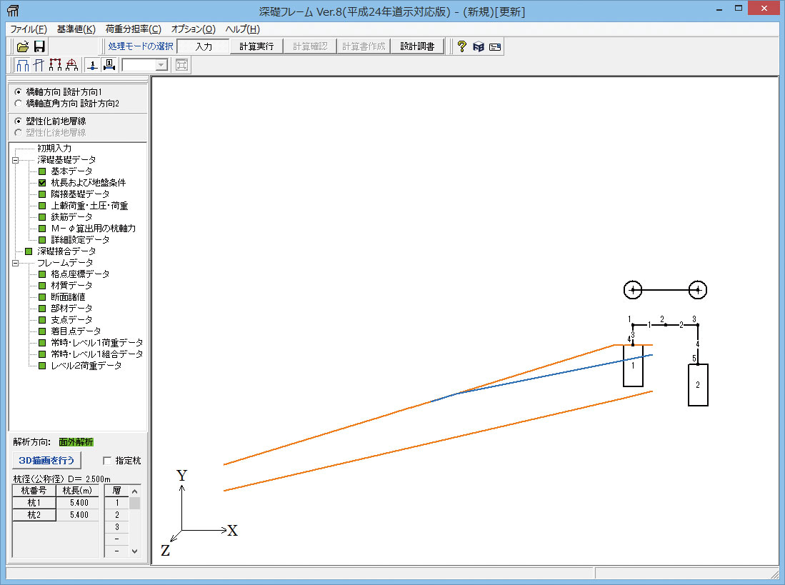
Task: Open 上載荷重･土圧･荷重 tree item
Action: coord(89,206)
